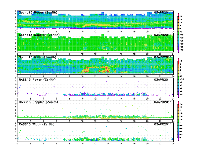Click the "Spano13 Power (Zenith)" panel title
Viewport: 199px width, 154px height.
38,13
